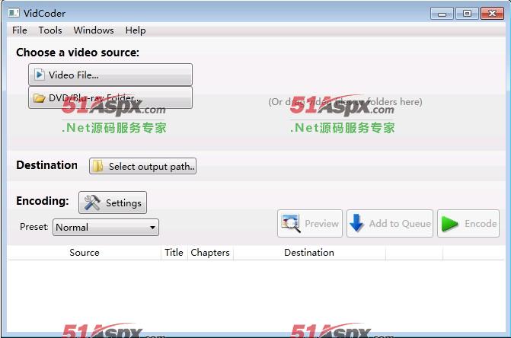511x338 pixels.
Task: Minimize the VidCoder window
Action: pos(442,14)
